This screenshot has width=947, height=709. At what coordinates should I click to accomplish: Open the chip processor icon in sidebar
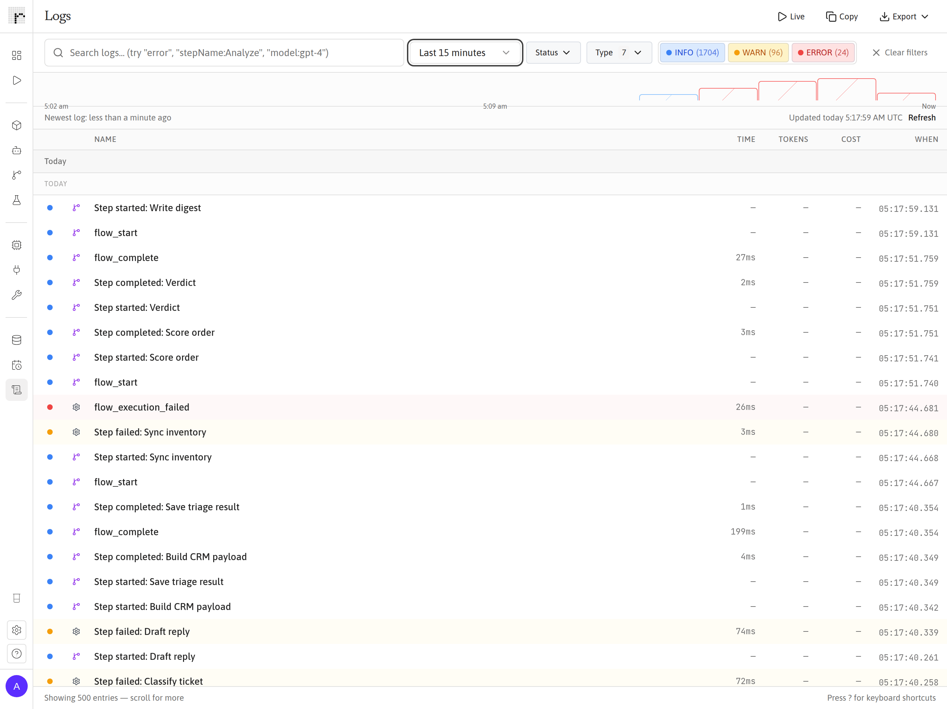(x=16, y=245)
